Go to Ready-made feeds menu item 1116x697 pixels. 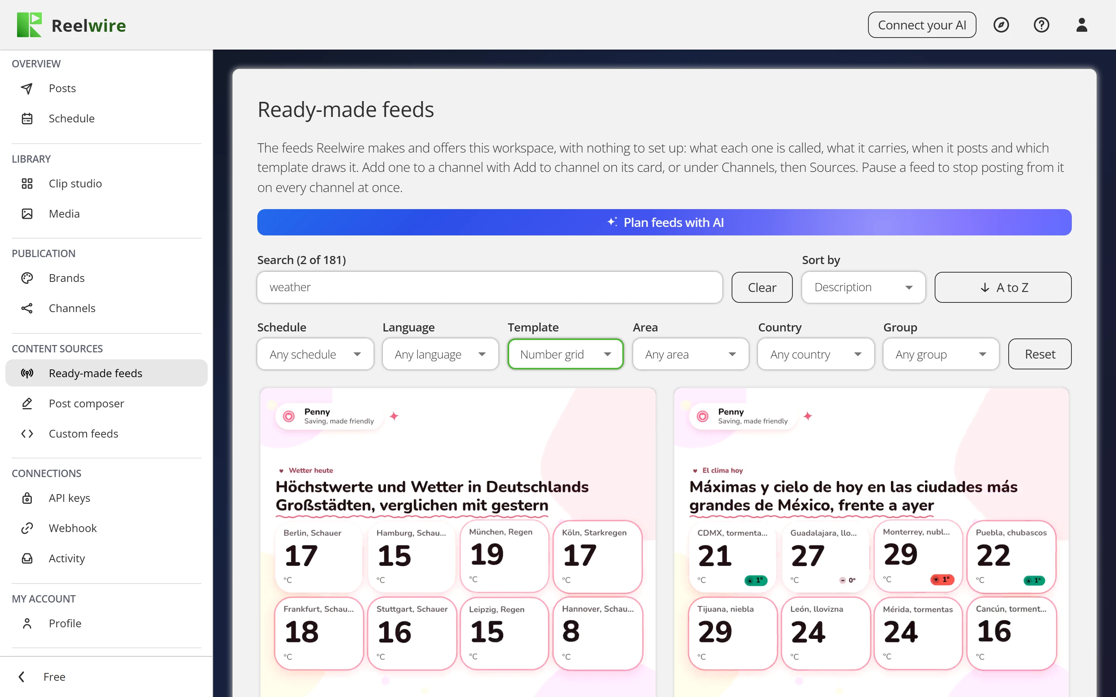coord(107,373)
